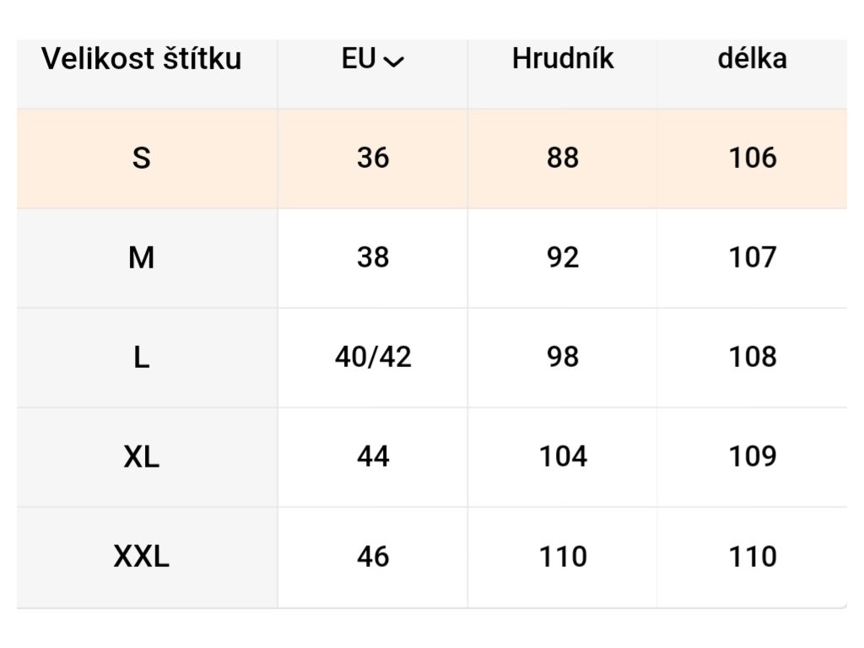Click EU value 44 in XL row
This screenshot has height=648, width=864.
coord(373,456)
